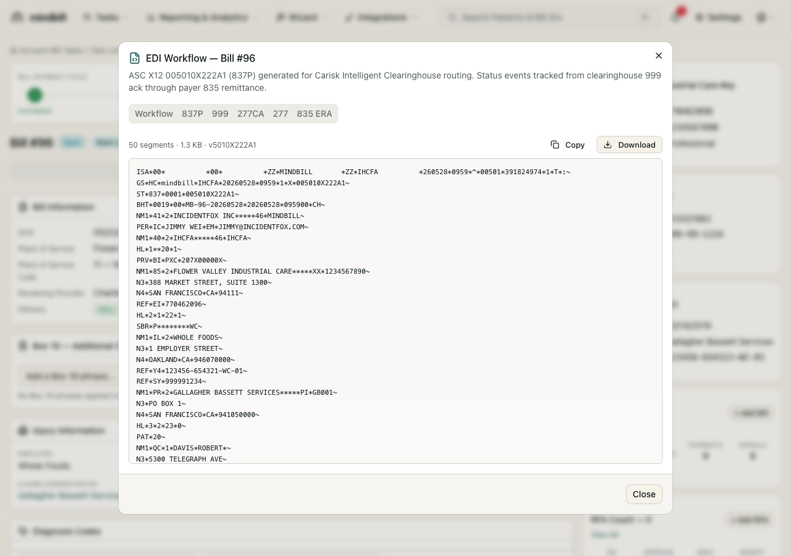Click the EDI file icon beside the dialog title
The width and height of the screenshot is (791, 556).
pyautogui.click(x=134, y=58)
